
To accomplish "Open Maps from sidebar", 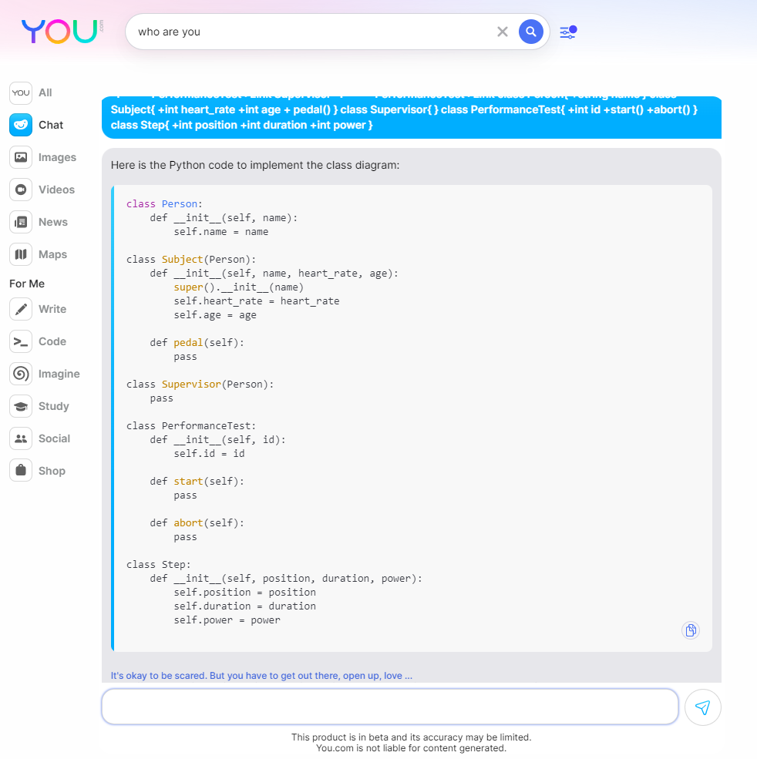I will click(39, 254).
